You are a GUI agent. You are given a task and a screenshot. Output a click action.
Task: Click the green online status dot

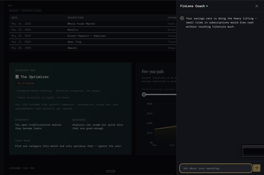(x=207, y=6)
